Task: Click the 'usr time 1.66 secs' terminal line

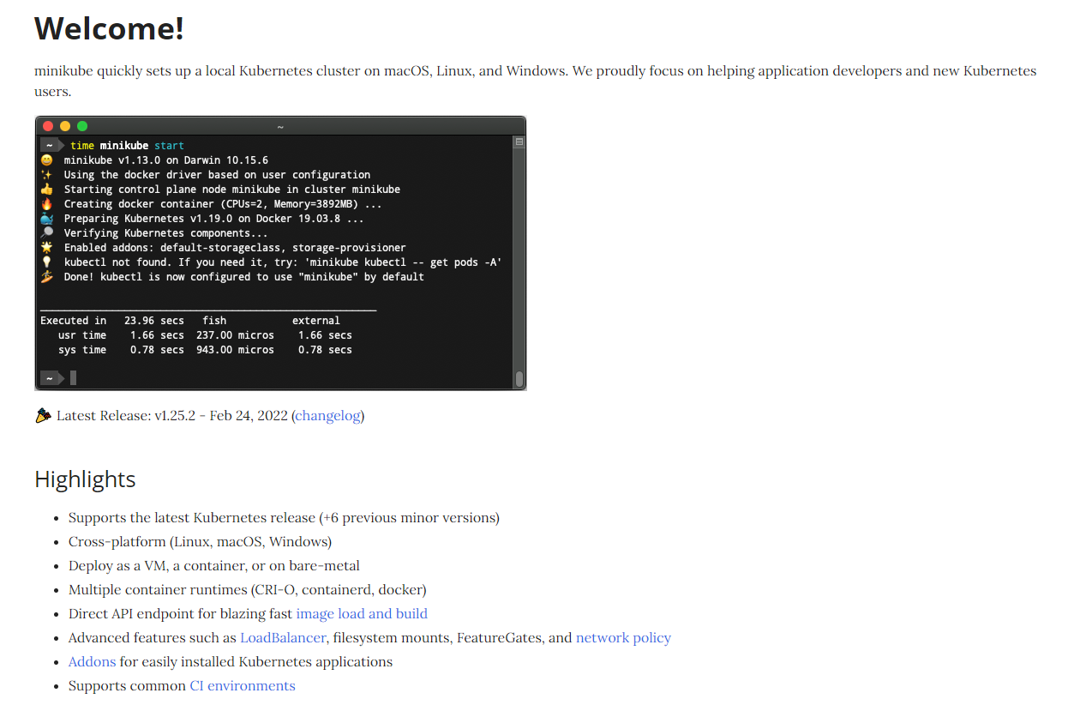Action: pos(205,335)
